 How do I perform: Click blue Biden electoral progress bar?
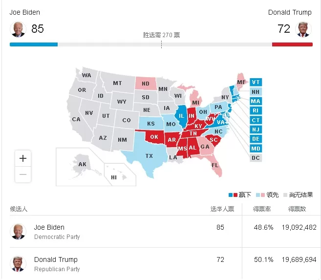click(34, 44)
